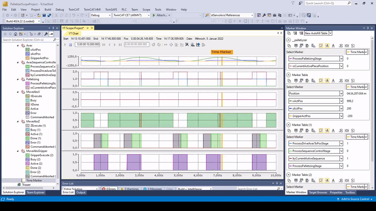The height and width of the screenshot is (211, 376).
Task: Select the Time Marker label on chart
Action: click(222, 52)
